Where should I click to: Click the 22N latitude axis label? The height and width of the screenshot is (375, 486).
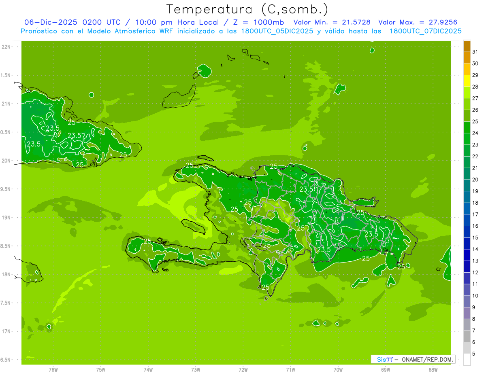pyautogui.click(x=6, y=47)
